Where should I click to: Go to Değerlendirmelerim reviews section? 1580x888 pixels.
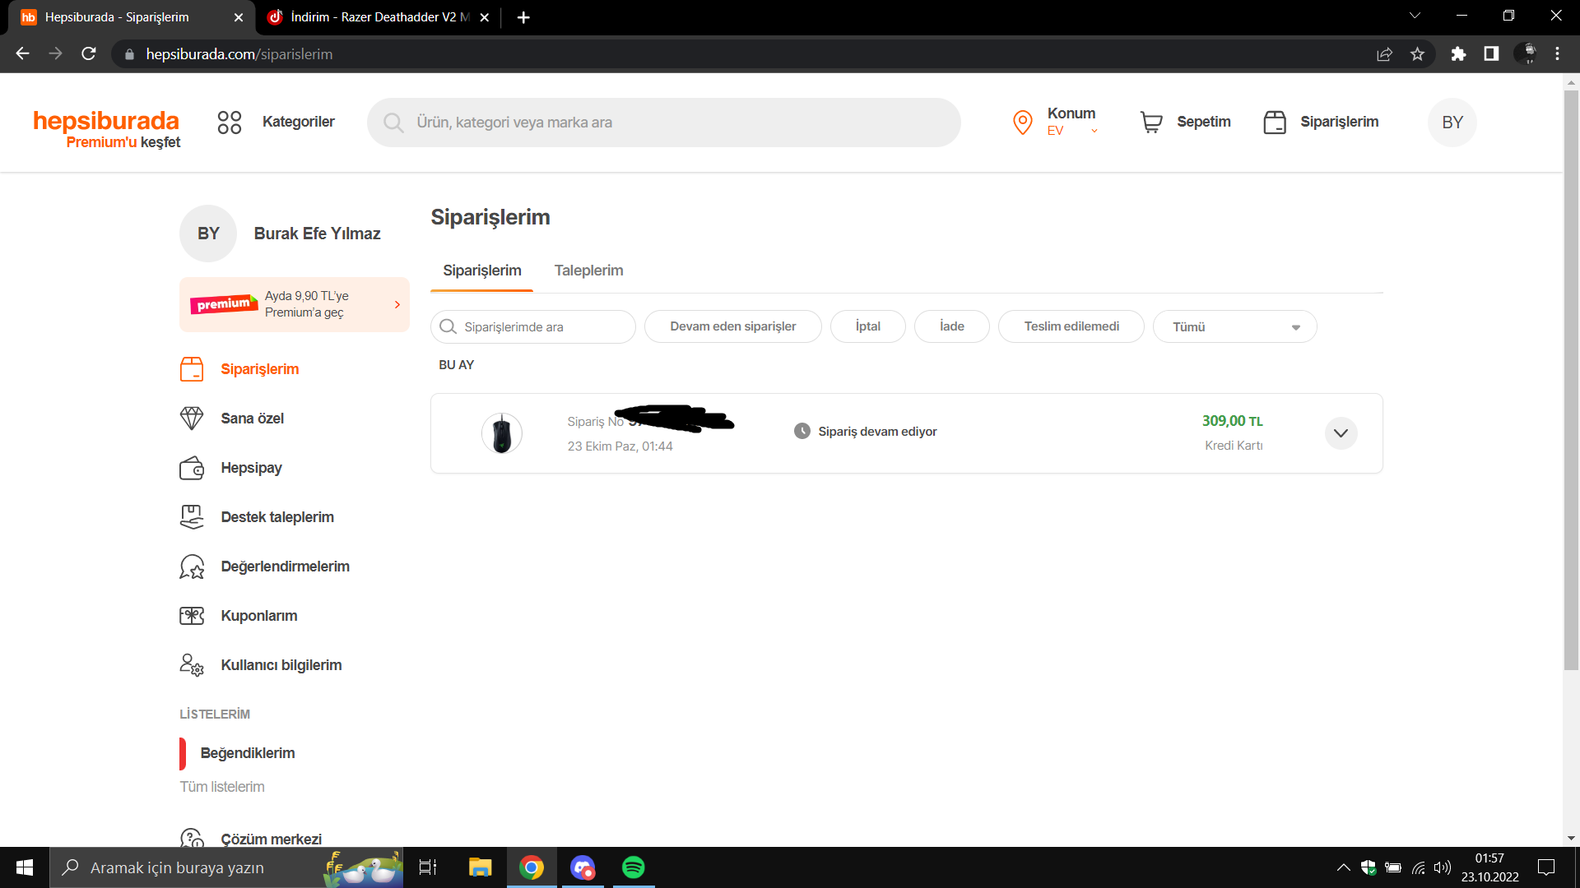point(285,567)
